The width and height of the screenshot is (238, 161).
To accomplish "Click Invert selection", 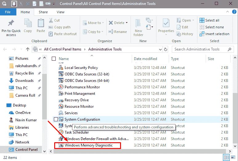I will [x=214, y=34].
